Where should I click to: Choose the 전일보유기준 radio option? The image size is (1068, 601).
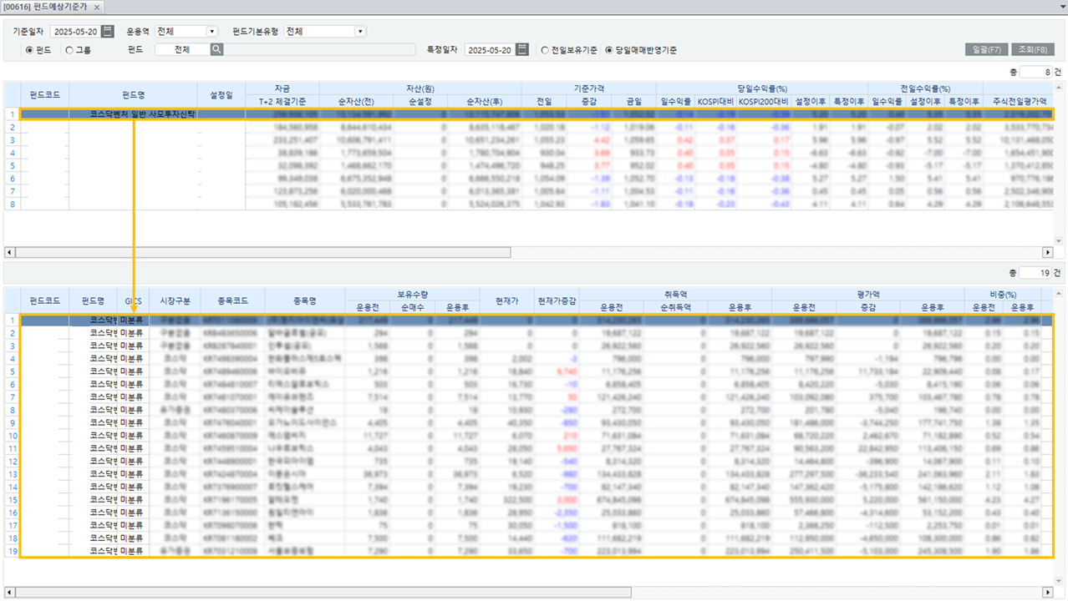point(545,50)
